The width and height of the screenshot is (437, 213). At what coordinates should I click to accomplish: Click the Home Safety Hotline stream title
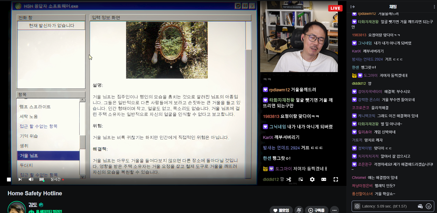coord(35,193)
